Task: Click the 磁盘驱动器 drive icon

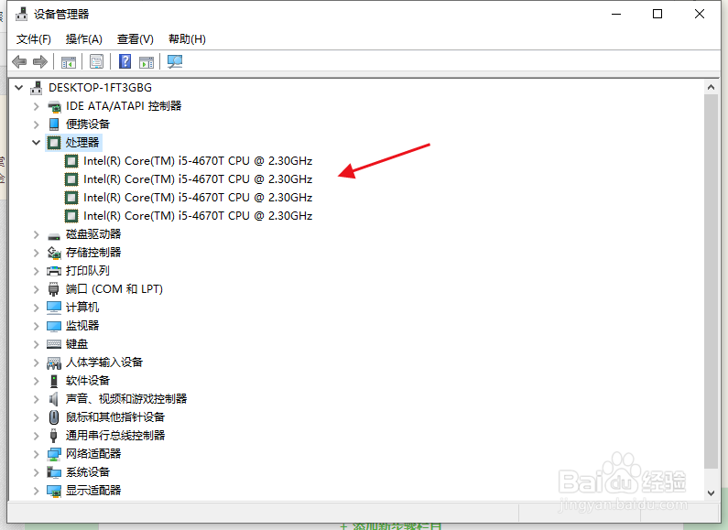Action: click(54, 235)
